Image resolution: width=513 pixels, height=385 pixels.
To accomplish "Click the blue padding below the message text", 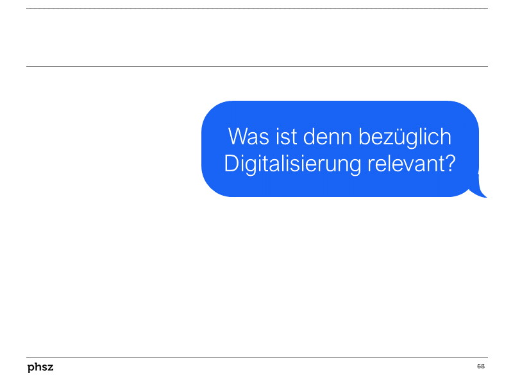I will [341, 187].
